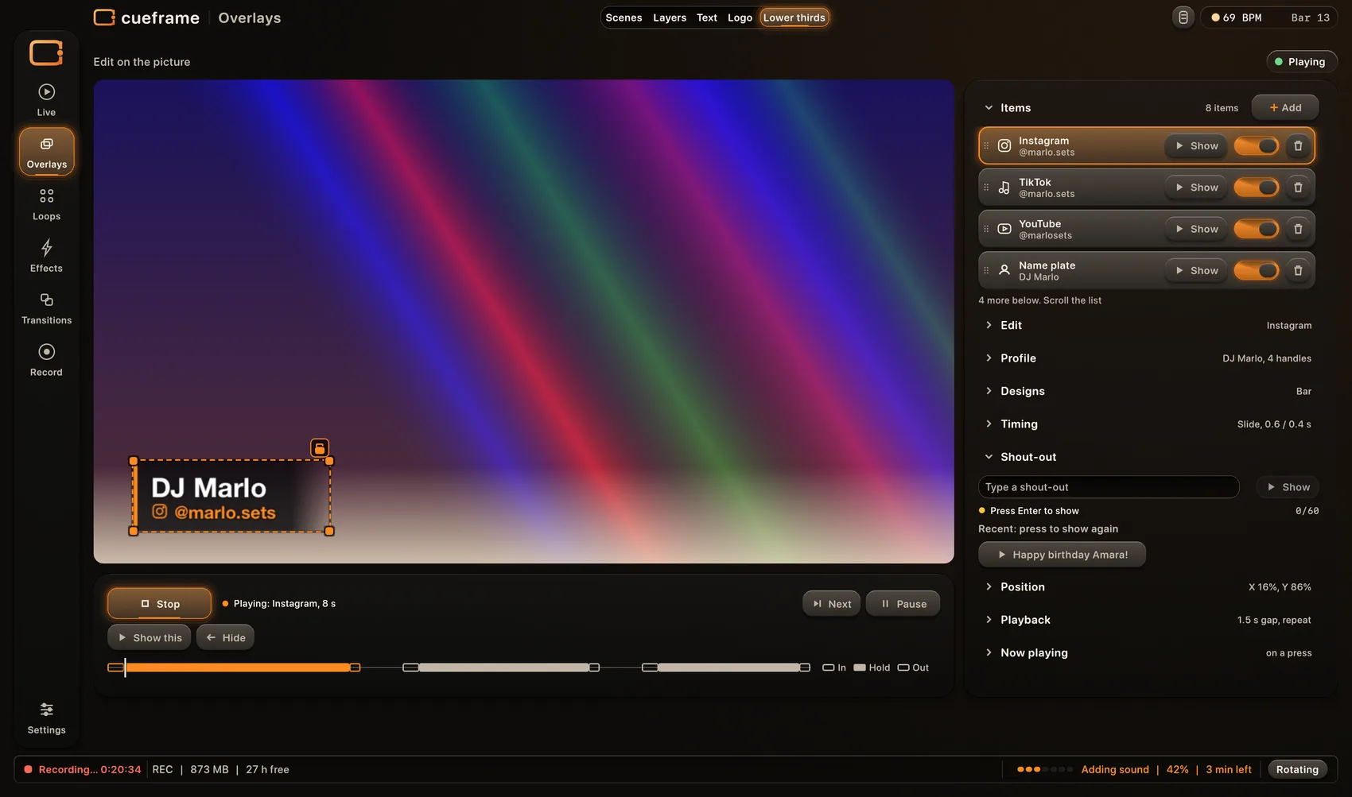Expand the Position section
1352x797 pixels.
(1148, 587)
